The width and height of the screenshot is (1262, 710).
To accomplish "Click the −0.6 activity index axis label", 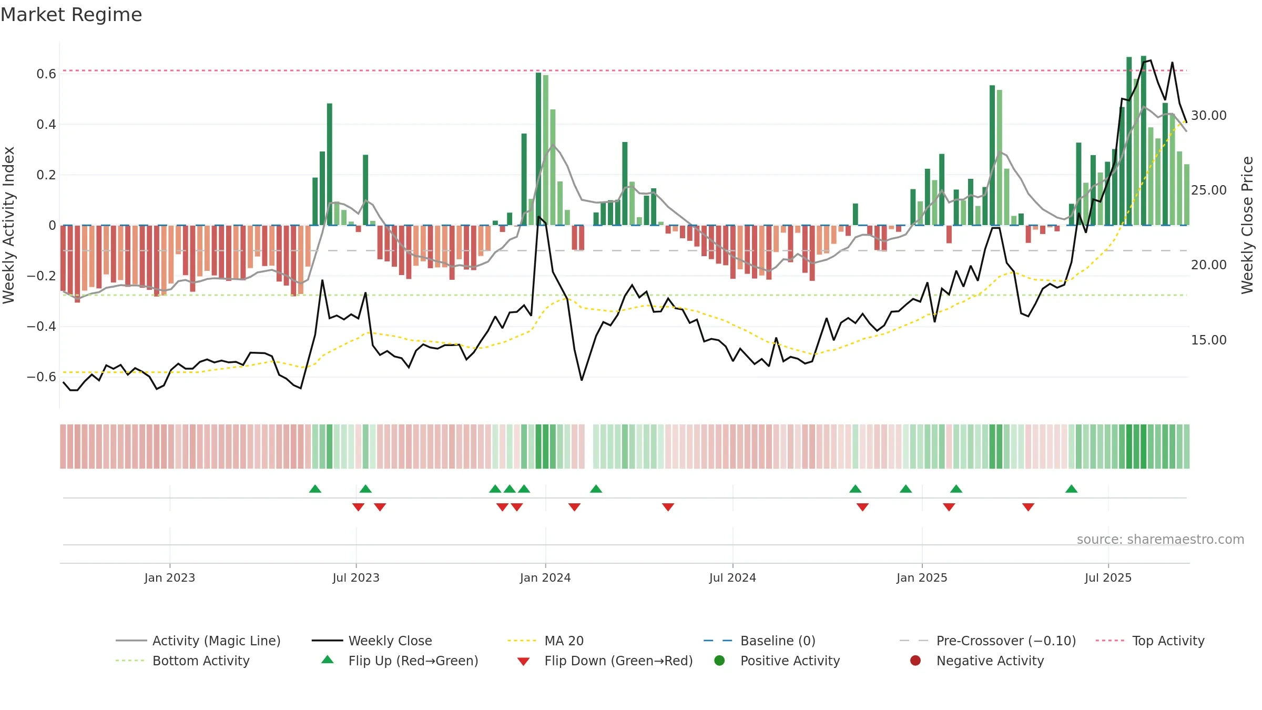I will click(42, 377).
